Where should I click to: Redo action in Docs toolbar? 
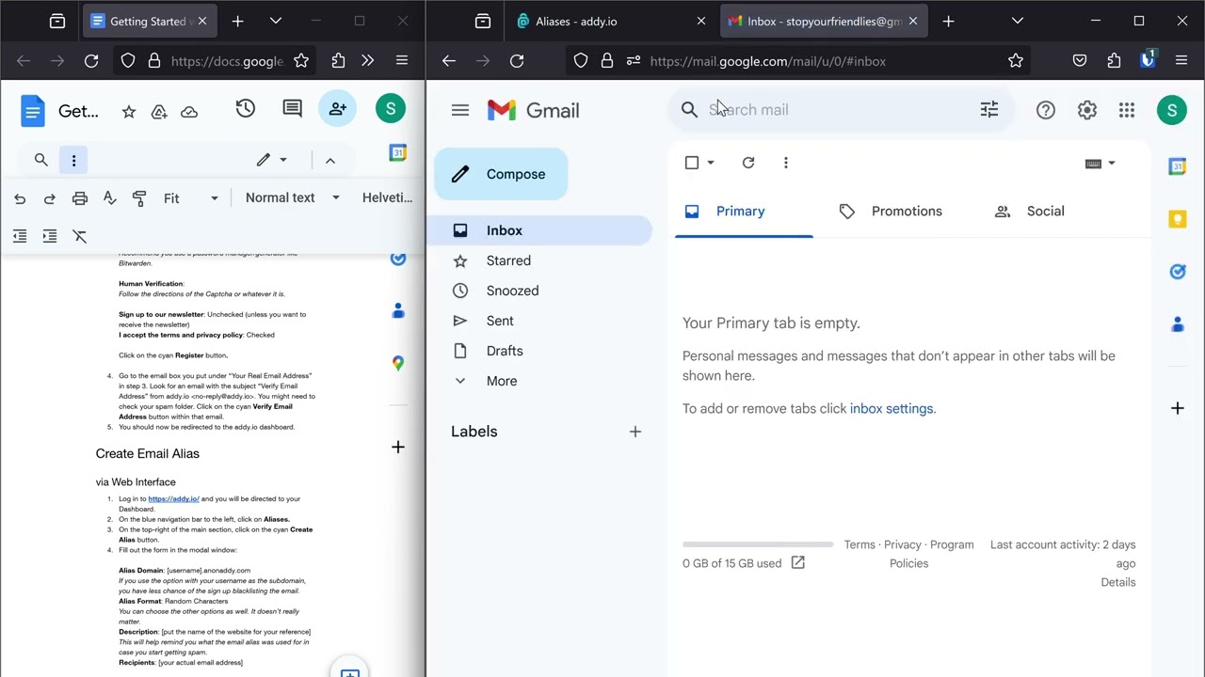(50, 198)
